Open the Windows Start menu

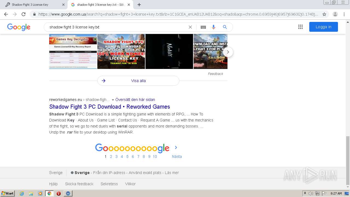coord(8,193)
